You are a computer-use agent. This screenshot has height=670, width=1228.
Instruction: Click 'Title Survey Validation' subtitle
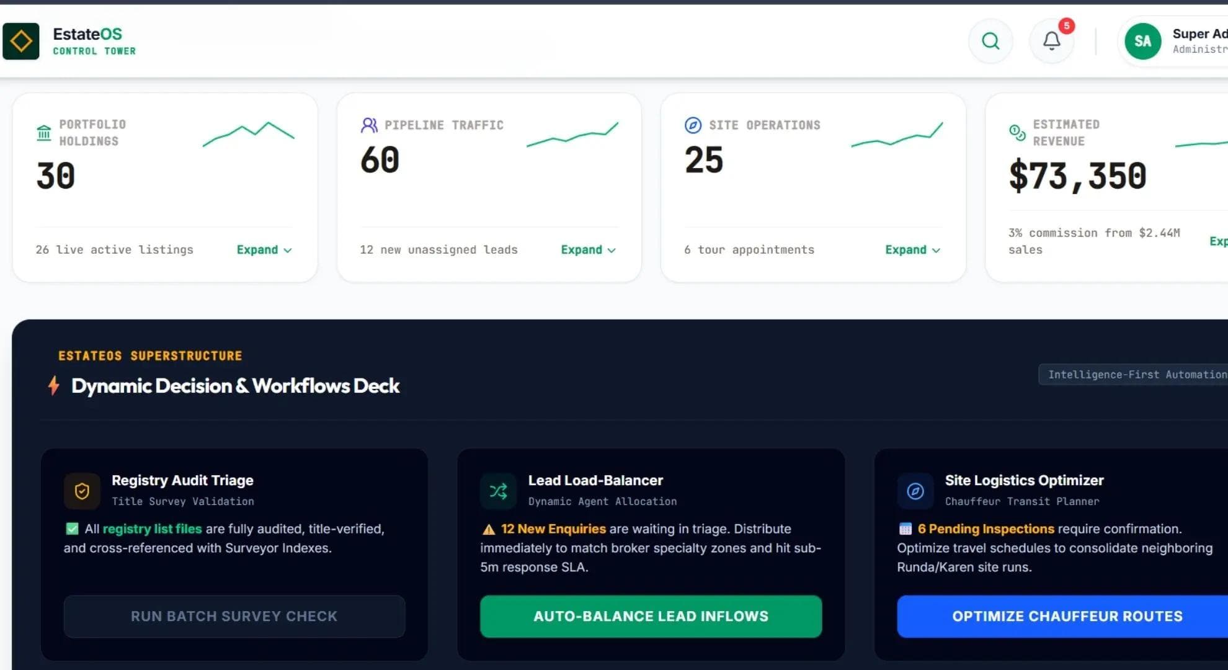click(x=183, y=501)
